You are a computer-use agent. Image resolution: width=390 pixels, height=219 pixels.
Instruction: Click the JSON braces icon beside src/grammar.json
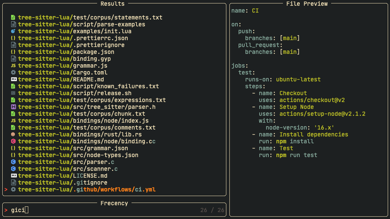tap(13, 148)
